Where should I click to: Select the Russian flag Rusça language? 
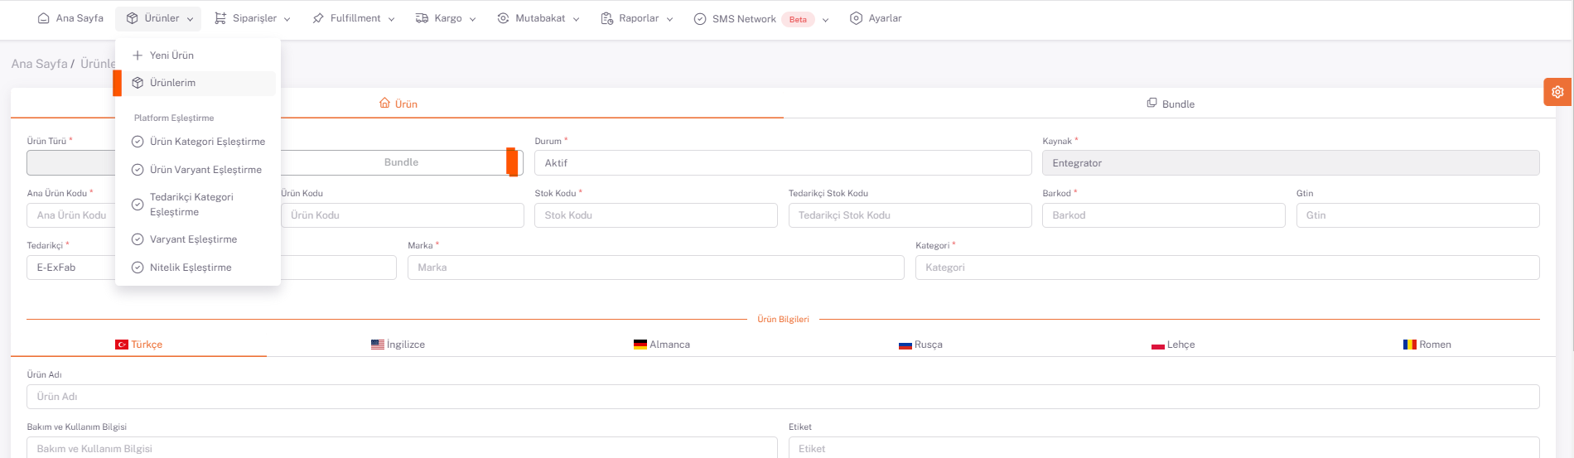[905, 345]
